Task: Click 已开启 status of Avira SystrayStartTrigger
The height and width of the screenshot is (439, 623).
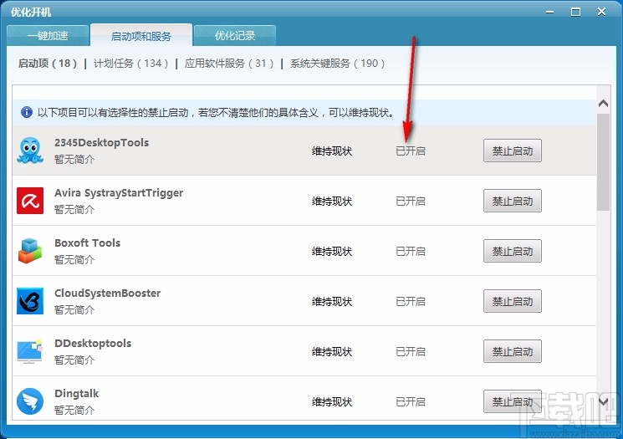Action: 411,201
